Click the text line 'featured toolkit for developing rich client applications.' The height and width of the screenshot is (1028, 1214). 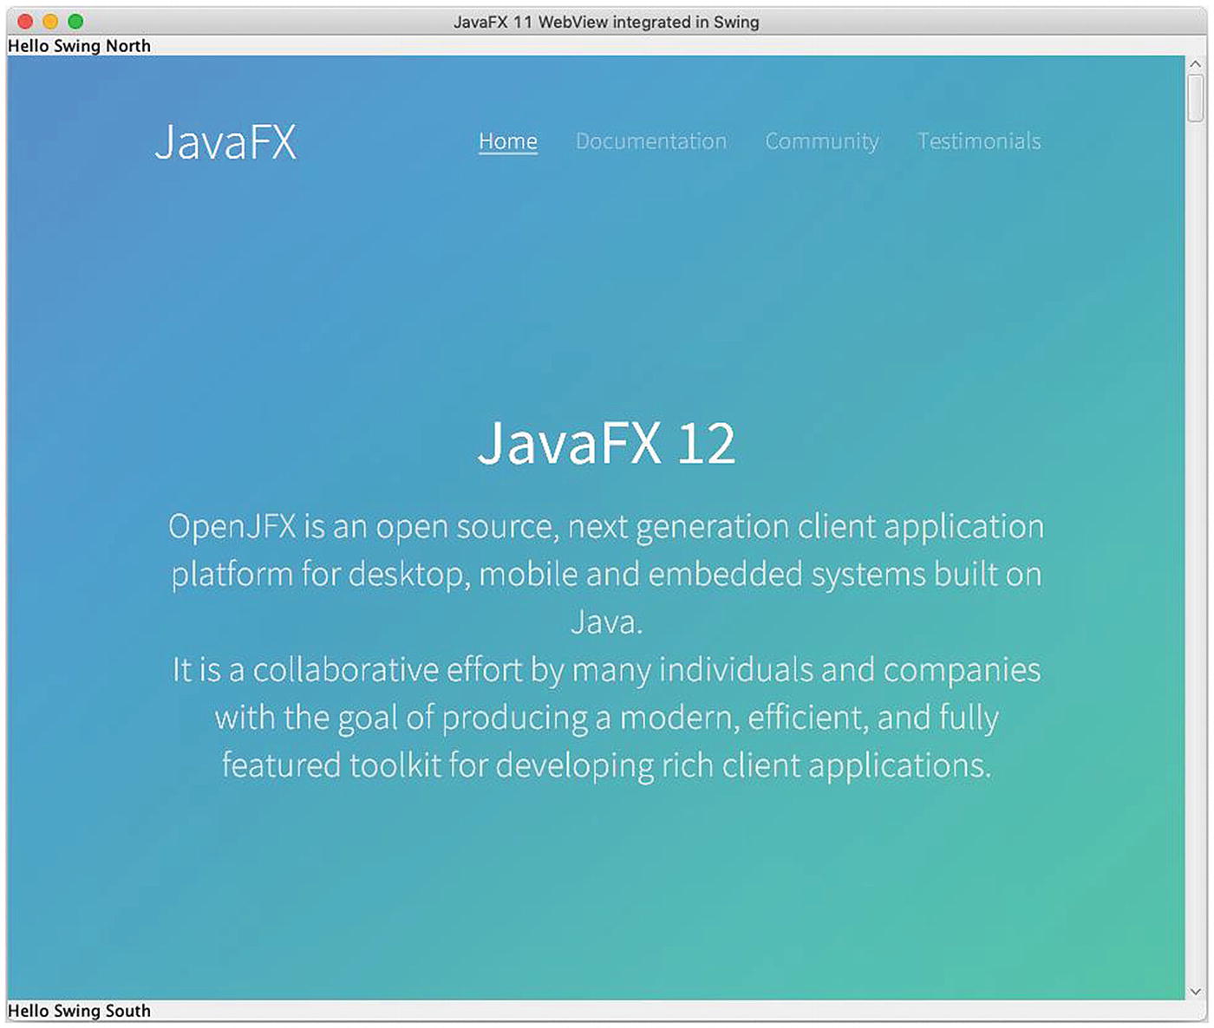(606, 765)
